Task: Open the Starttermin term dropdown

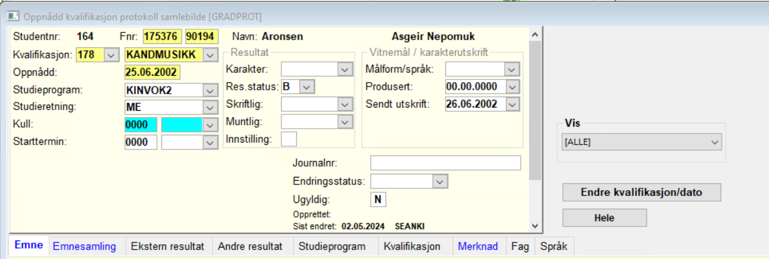Action: (210, 142)
